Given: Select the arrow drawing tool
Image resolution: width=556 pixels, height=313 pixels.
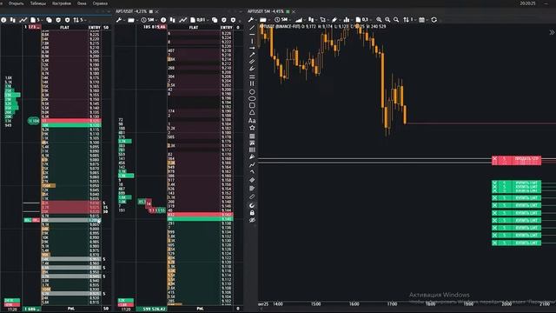Looking at the screenshot, I should pyautogui.click(x=252, y=48).
